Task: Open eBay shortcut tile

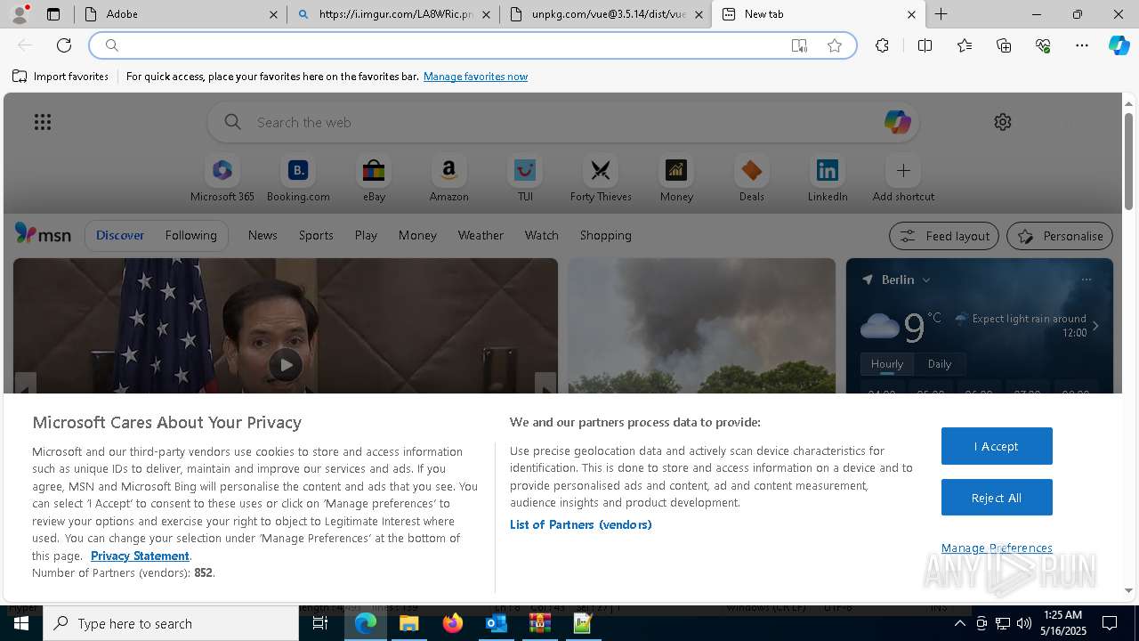Action: (x=374, y=179)
